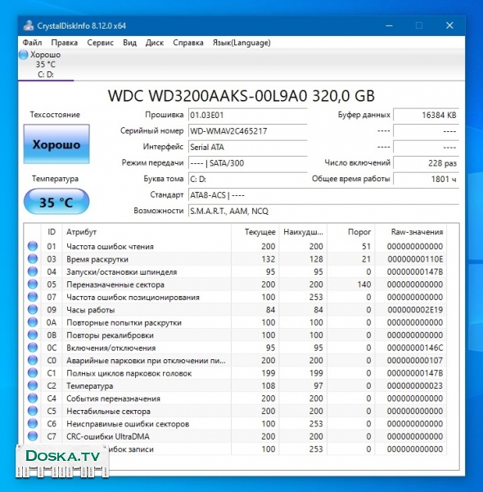Click the Порог column header
The width and height of the screenshot is (483, 492).
(351, 232)
